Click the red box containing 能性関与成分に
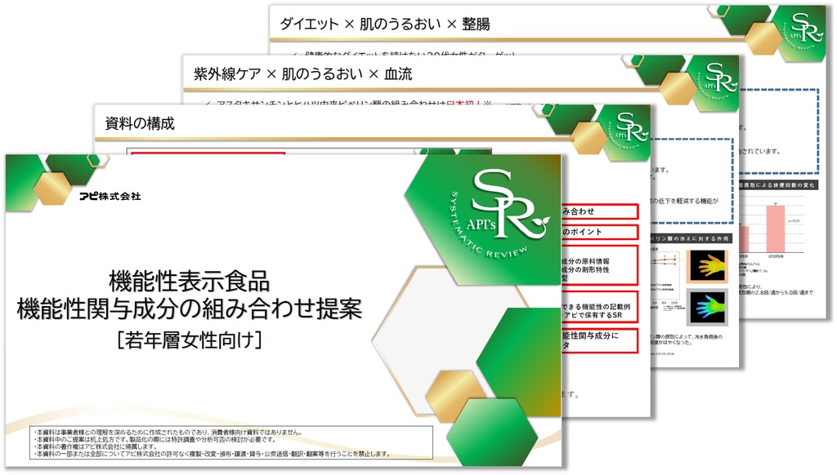This screenshot has width=837, height=475. pyautogui.click(x=600, y=340)
